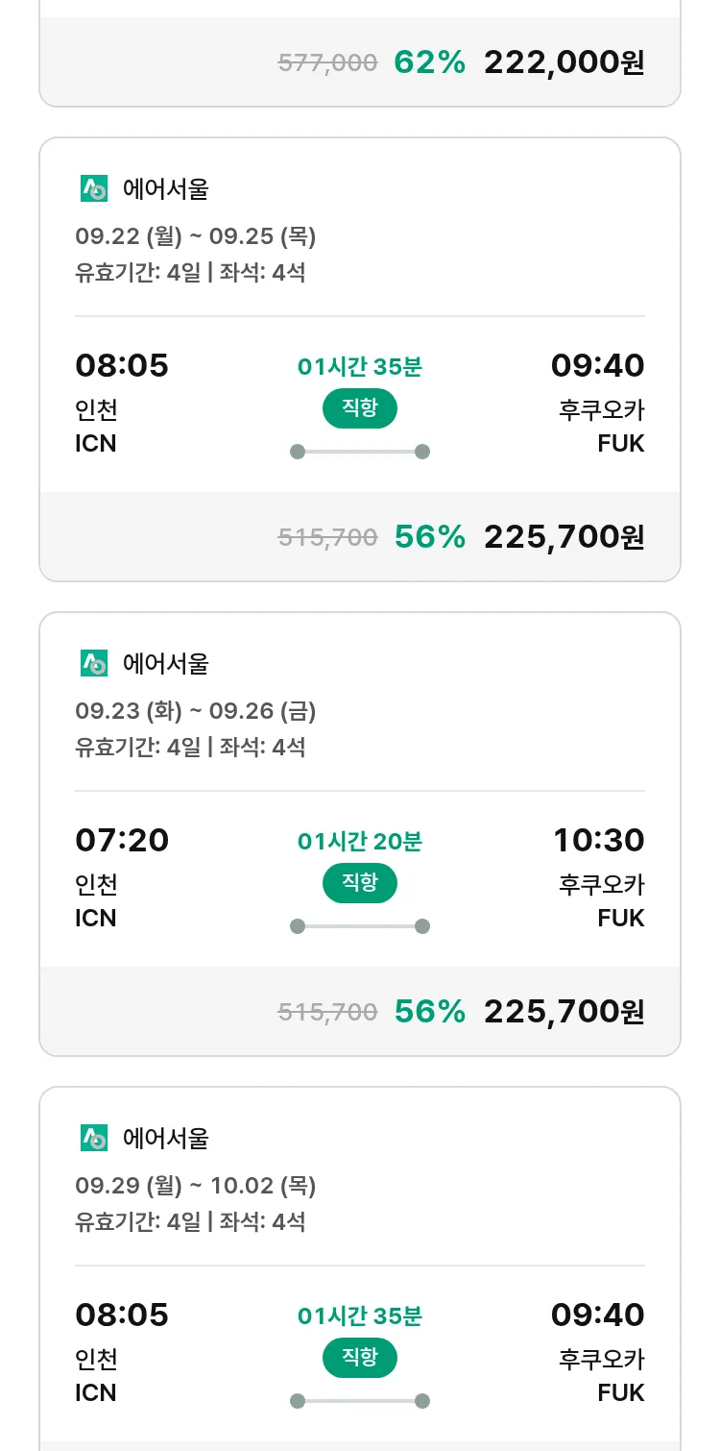Screen dimensions: 720x1451
Task: Click Air Seoul logo on 09.22 flight card
Action: [x=94, y=189]
